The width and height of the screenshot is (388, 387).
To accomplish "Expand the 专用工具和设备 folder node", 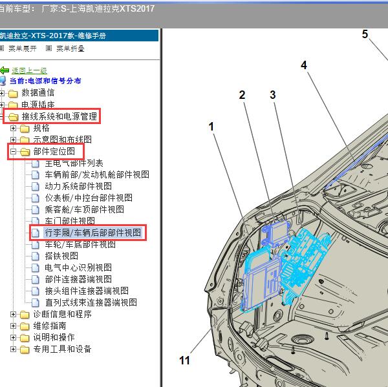I will click(x=13, y=349).
